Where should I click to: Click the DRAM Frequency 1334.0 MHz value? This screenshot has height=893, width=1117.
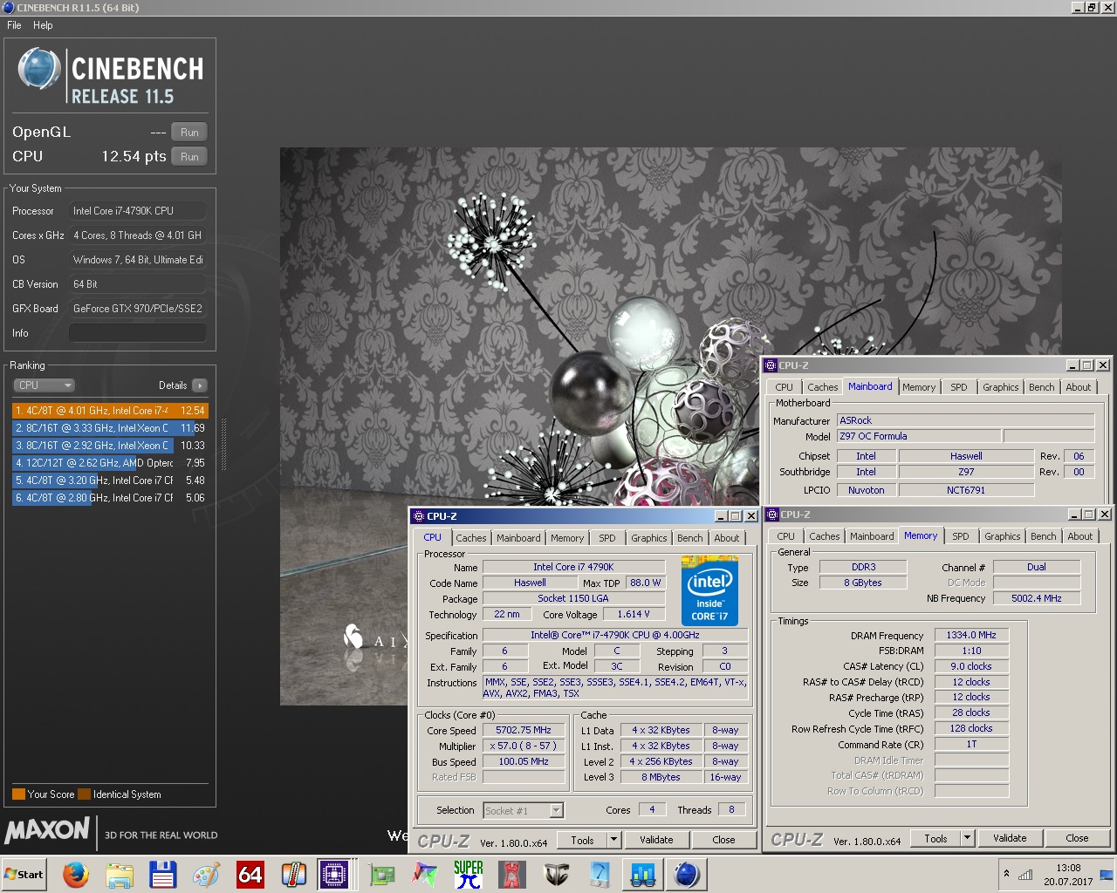coord(971,636)
